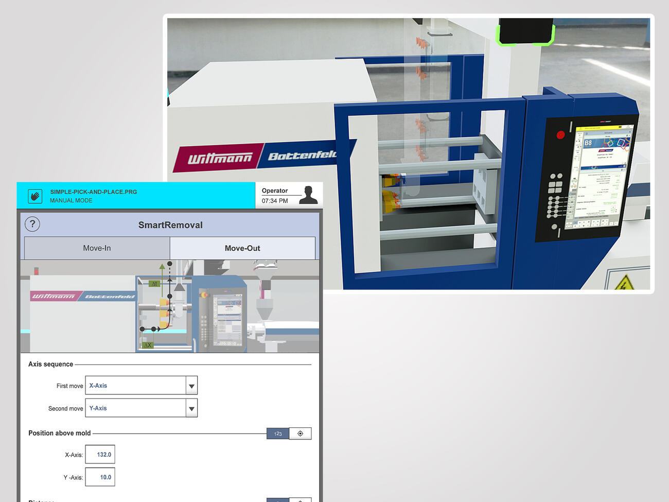The width and height of the screenshot is (669, 502).
Task: Click the Operator user silhouette icon
Action: click(308, 195)
